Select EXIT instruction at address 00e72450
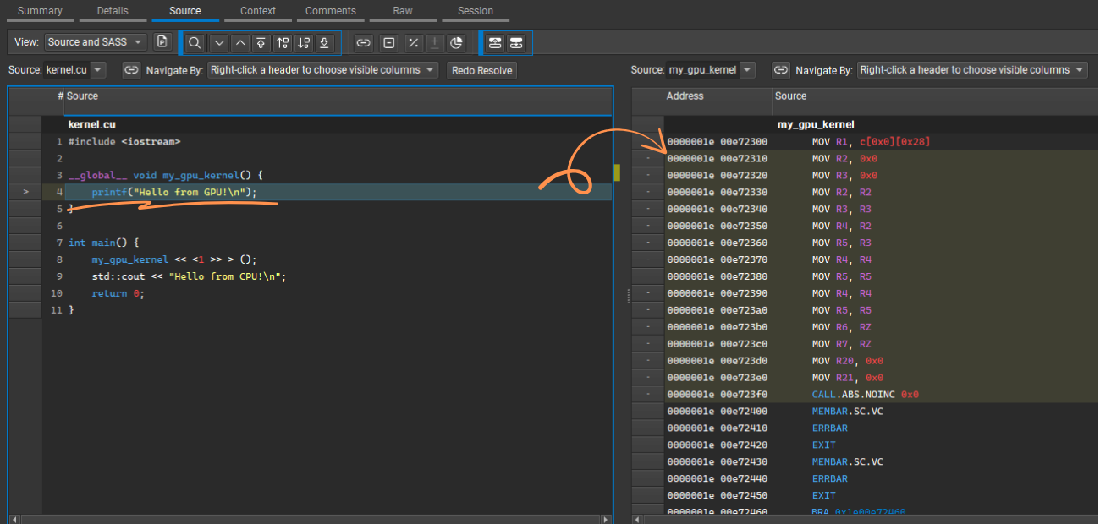This screenshot has height=524, width=1100. (823, 496)
